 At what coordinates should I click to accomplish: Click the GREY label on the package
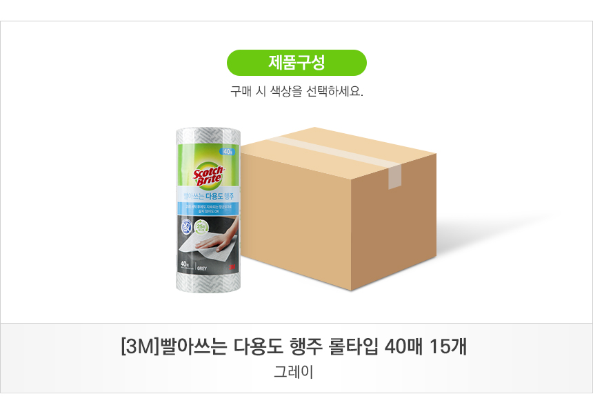202,268
